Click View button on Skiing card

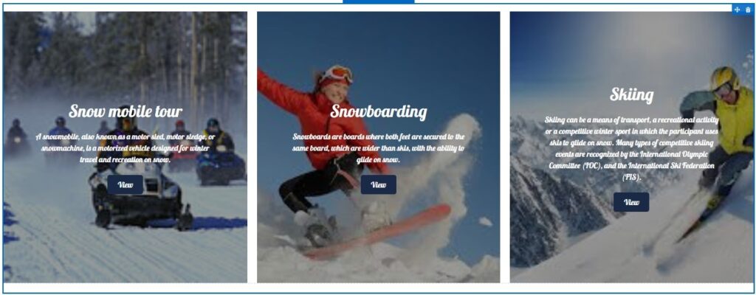(x=631, y=202)
